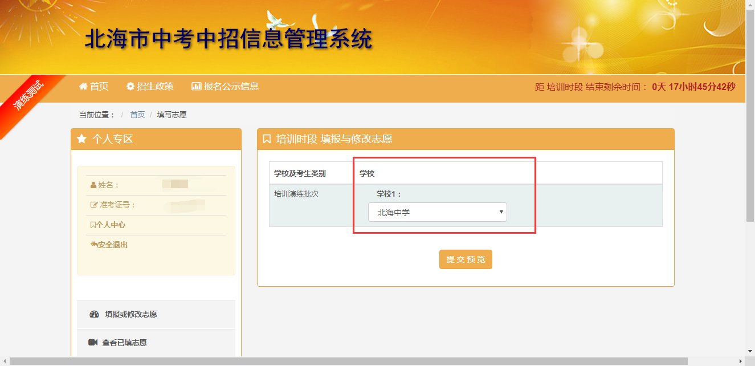Click the 首页 breadcrumb link
Viewport: 755px width, 366px height.
(137, 115)
